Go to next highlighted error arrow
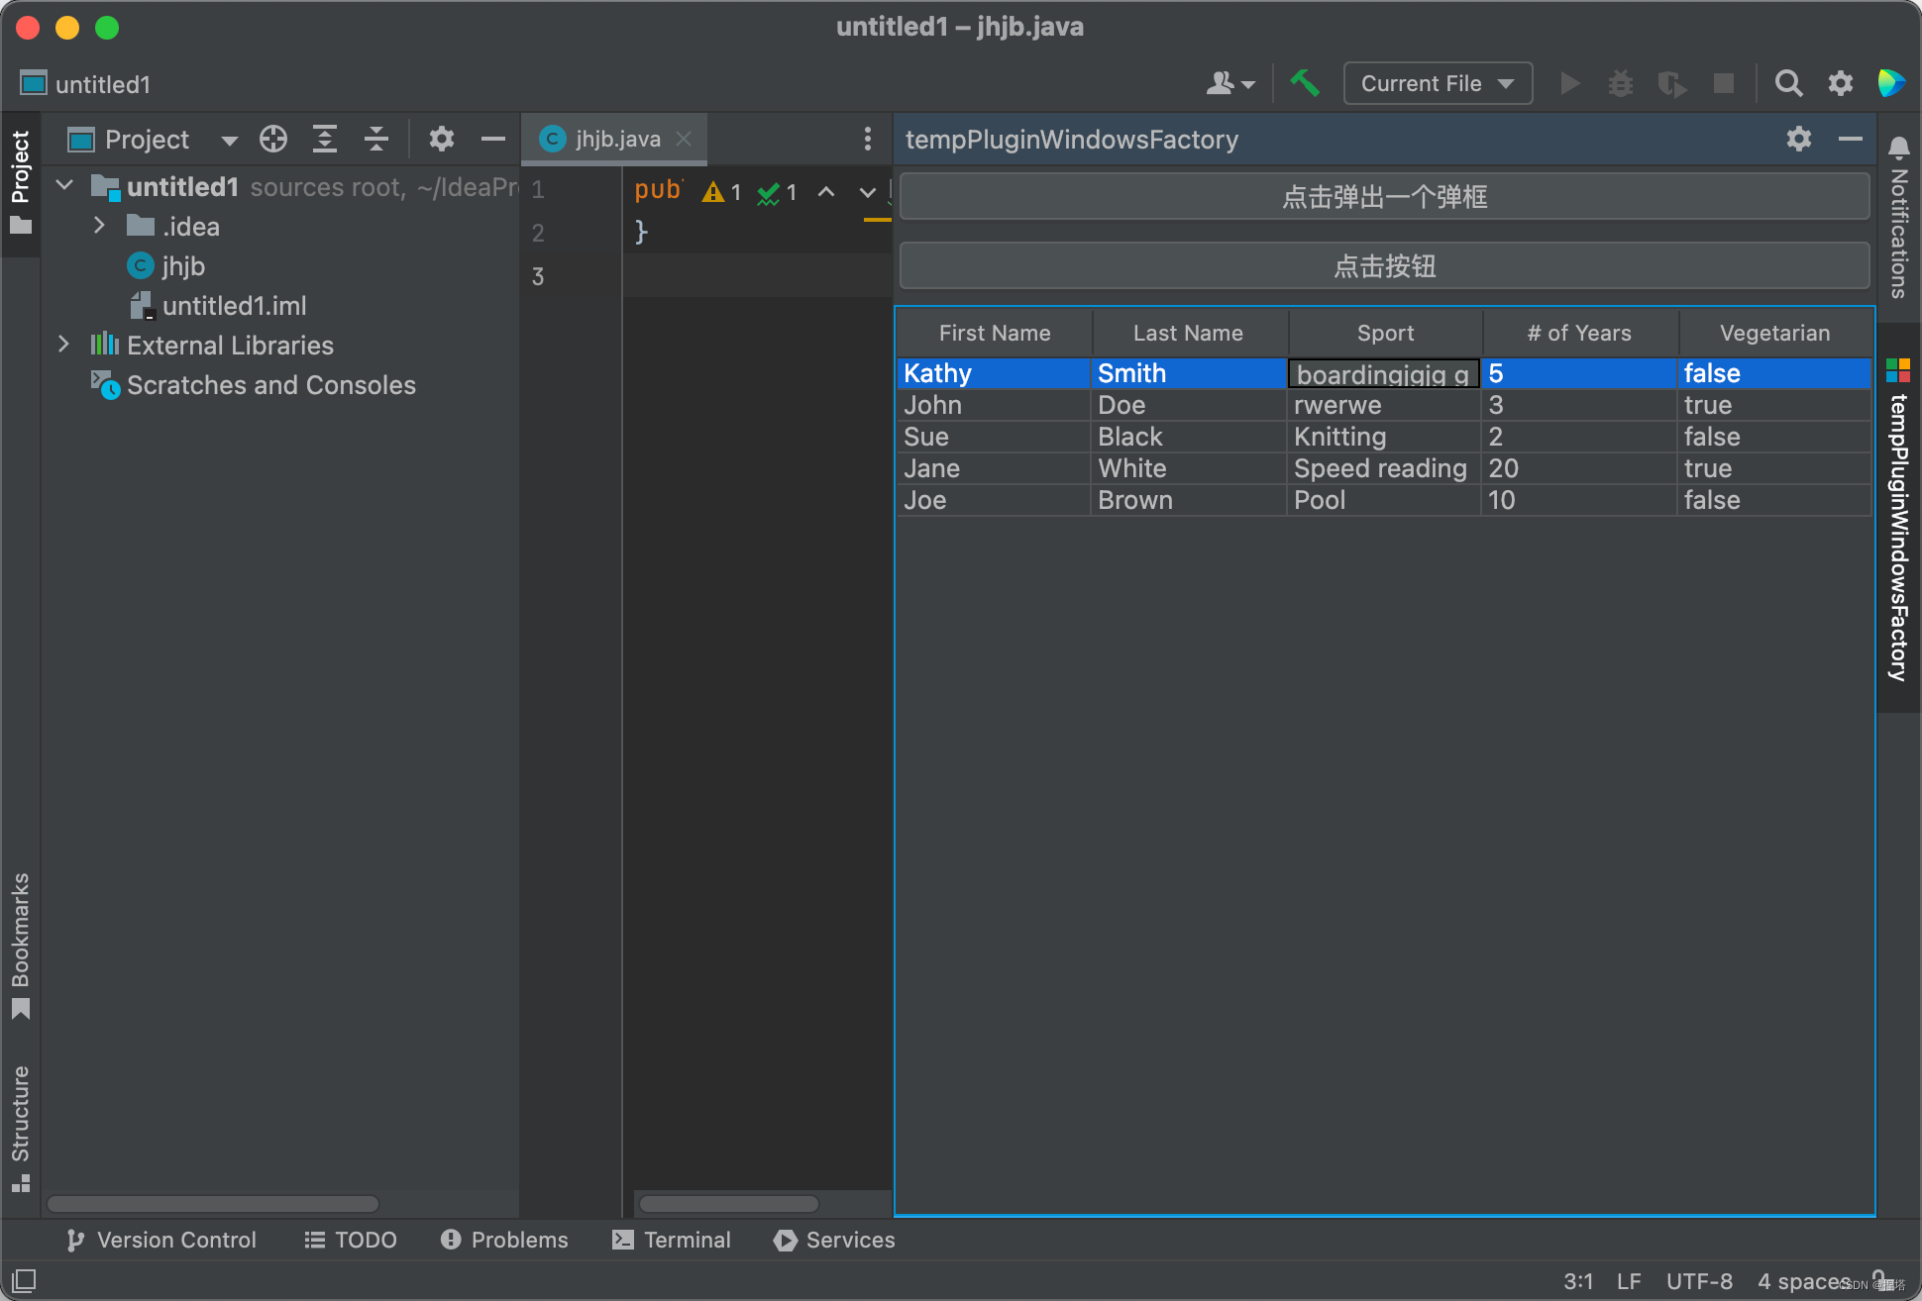 (x=868, y=192)
